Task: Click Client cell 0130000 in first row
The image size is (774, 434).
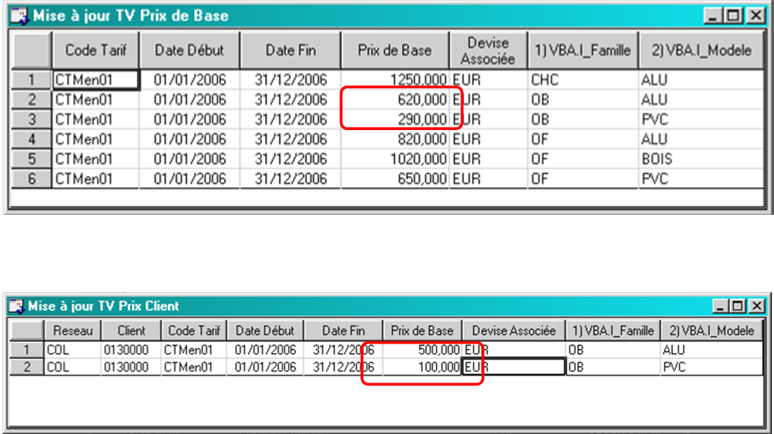Action: pos(131,350)
